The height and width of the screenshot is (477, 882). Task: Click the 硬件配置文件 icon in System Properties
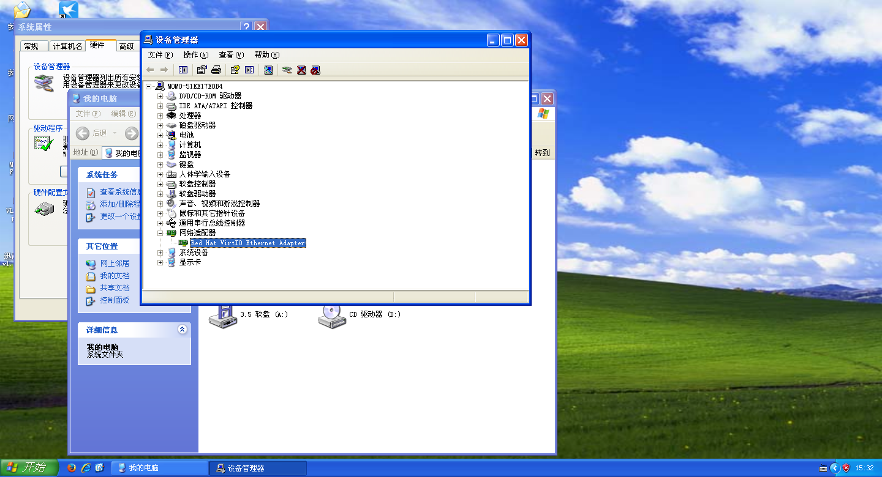click(x=43, y=209)
